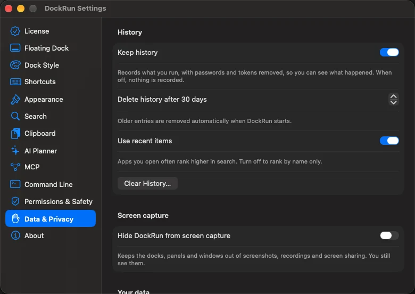Viewport: 415px width, 294px height.
Task: Click the Search magnifier icon
Action: click(15, 116)
